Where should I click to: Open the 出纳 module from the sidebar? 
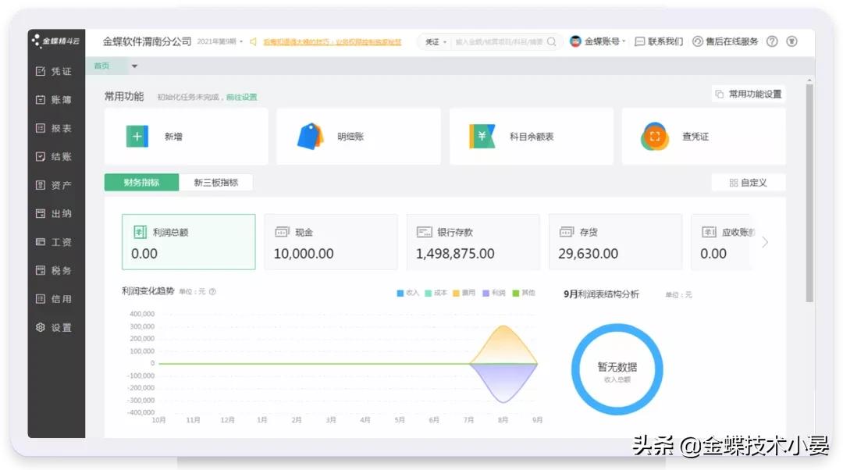click(x=55, y=213)
